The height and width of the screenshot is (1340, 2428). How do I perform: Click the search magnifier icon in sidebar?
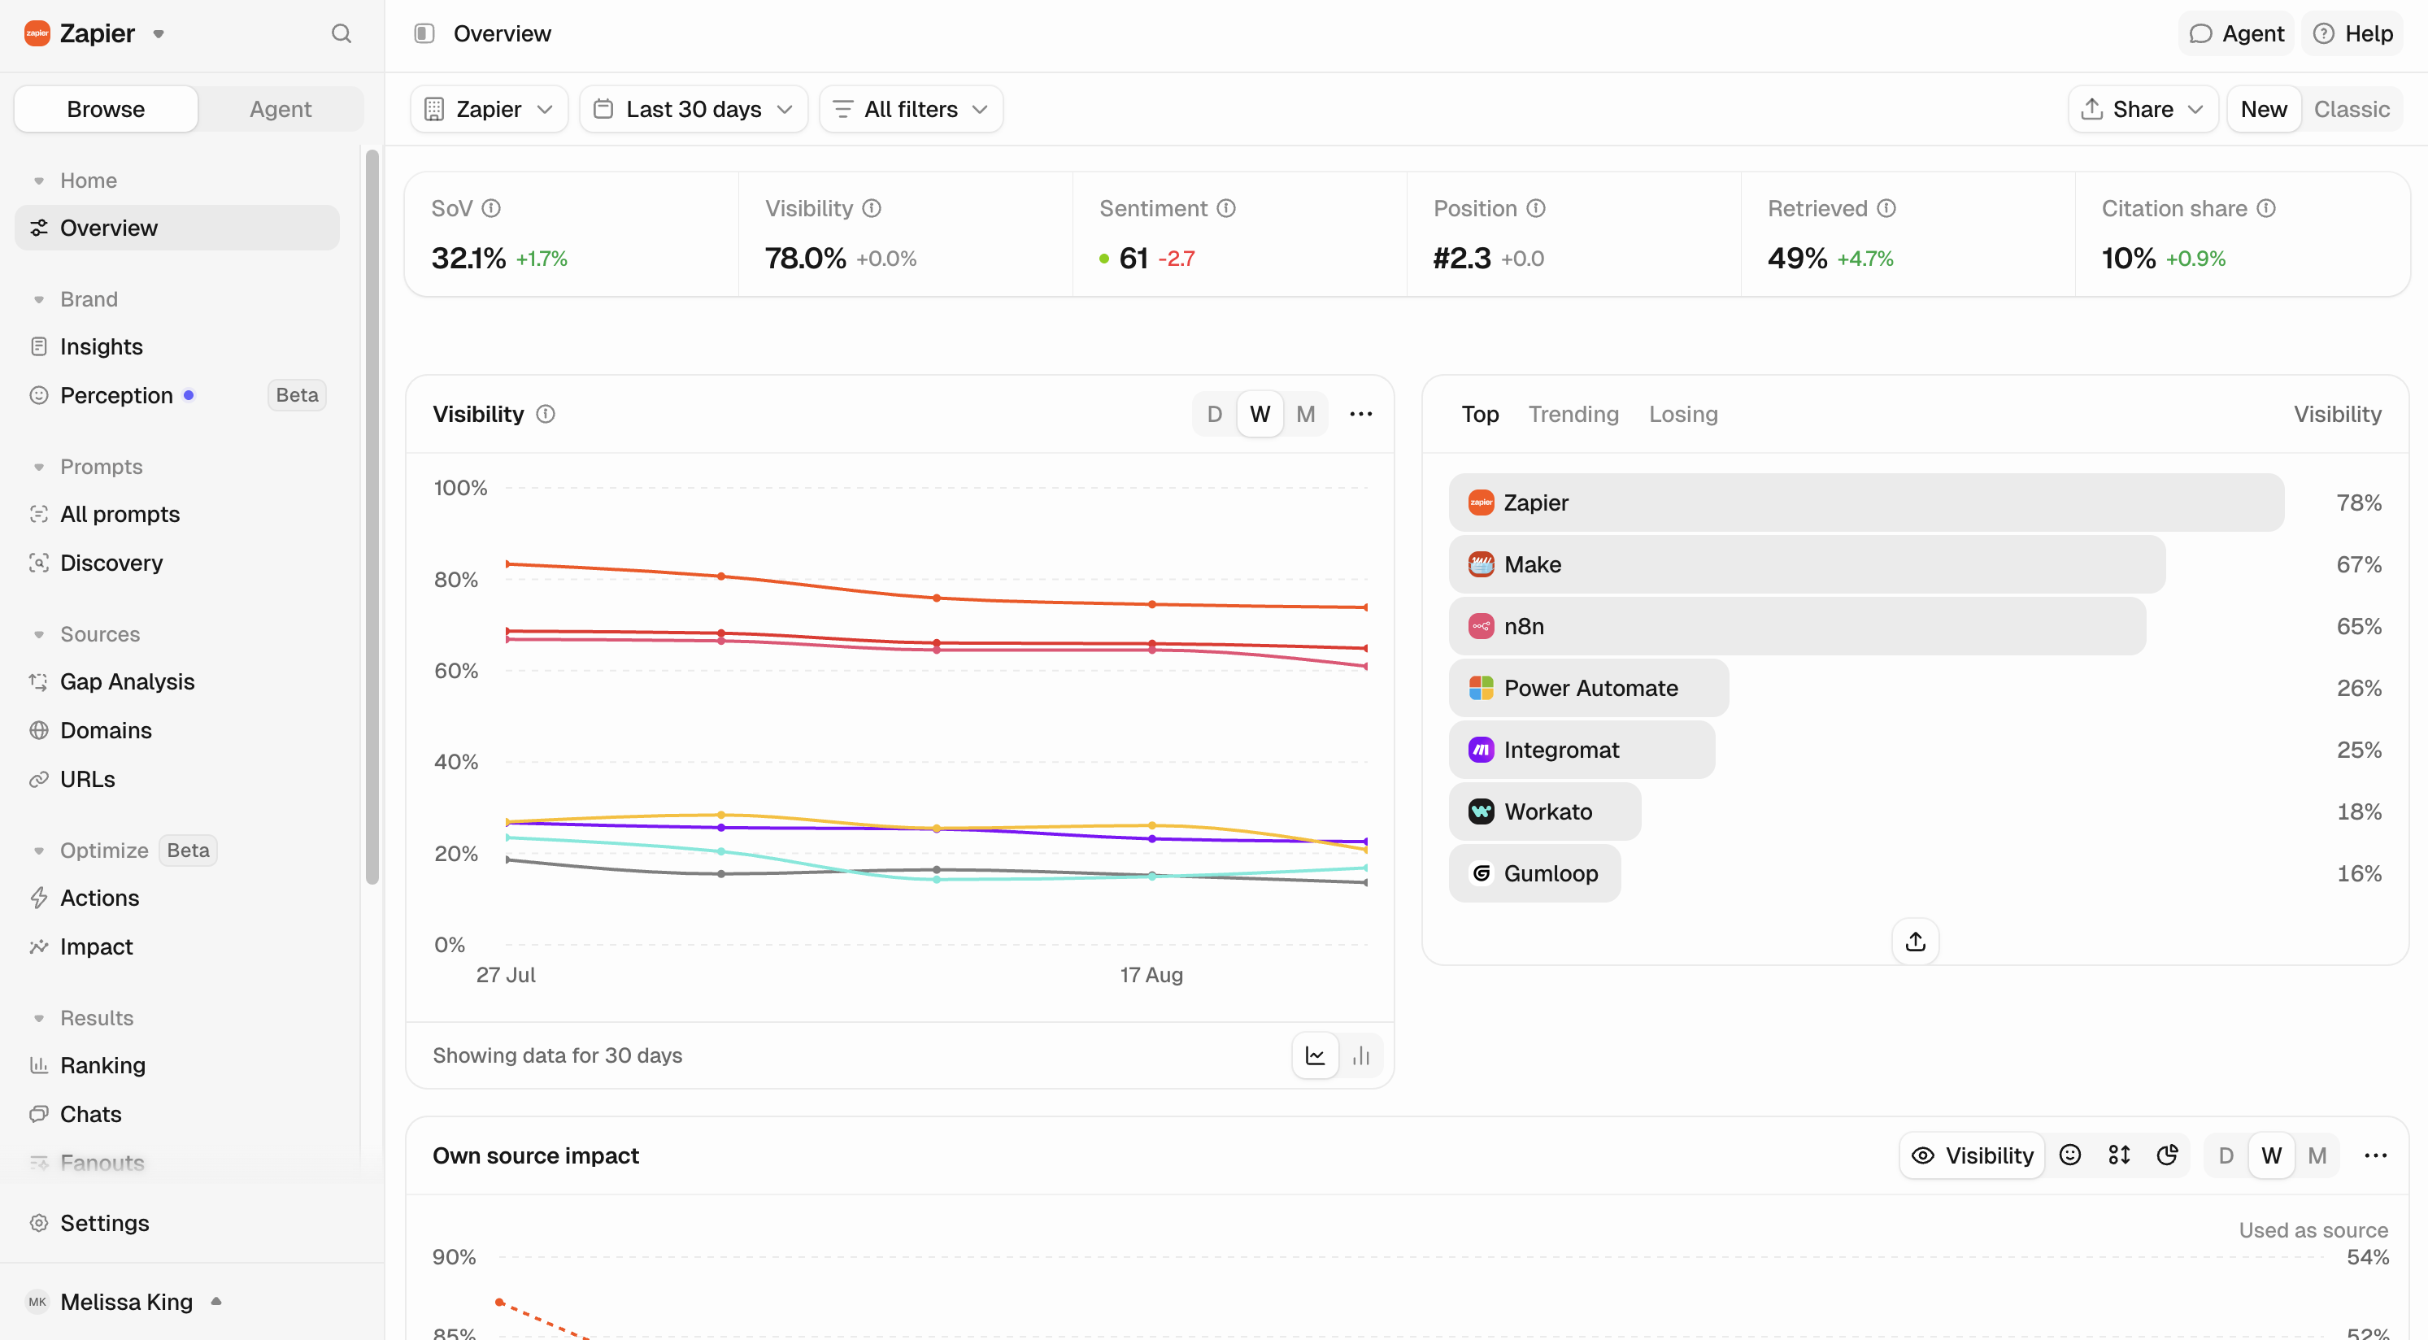tap(342, 34)
